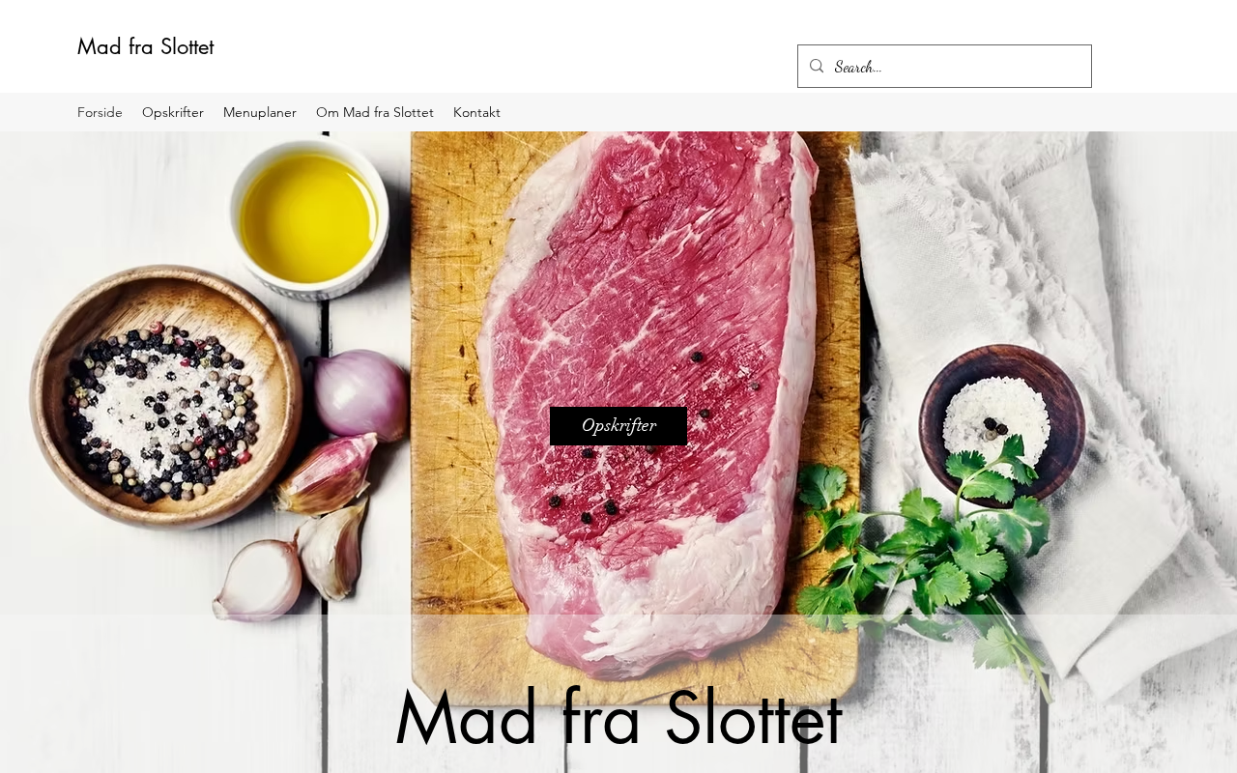Click the peppercorn and salt wooden bowl
Viewport: 1237px width, 773px height.
[162, 396]
